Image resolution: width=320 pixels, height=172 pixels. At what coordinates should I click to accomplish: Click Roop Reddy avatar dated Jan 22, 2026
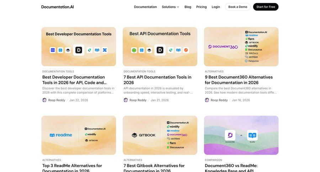point(44,100)
